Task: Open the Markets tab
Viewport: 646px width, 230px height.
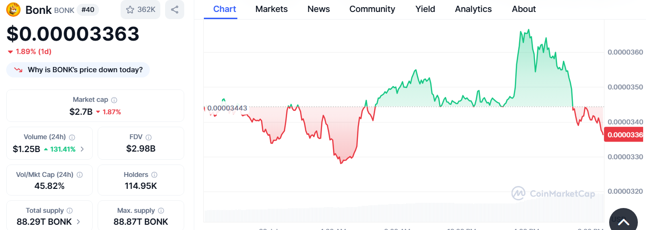Action: 271,9
